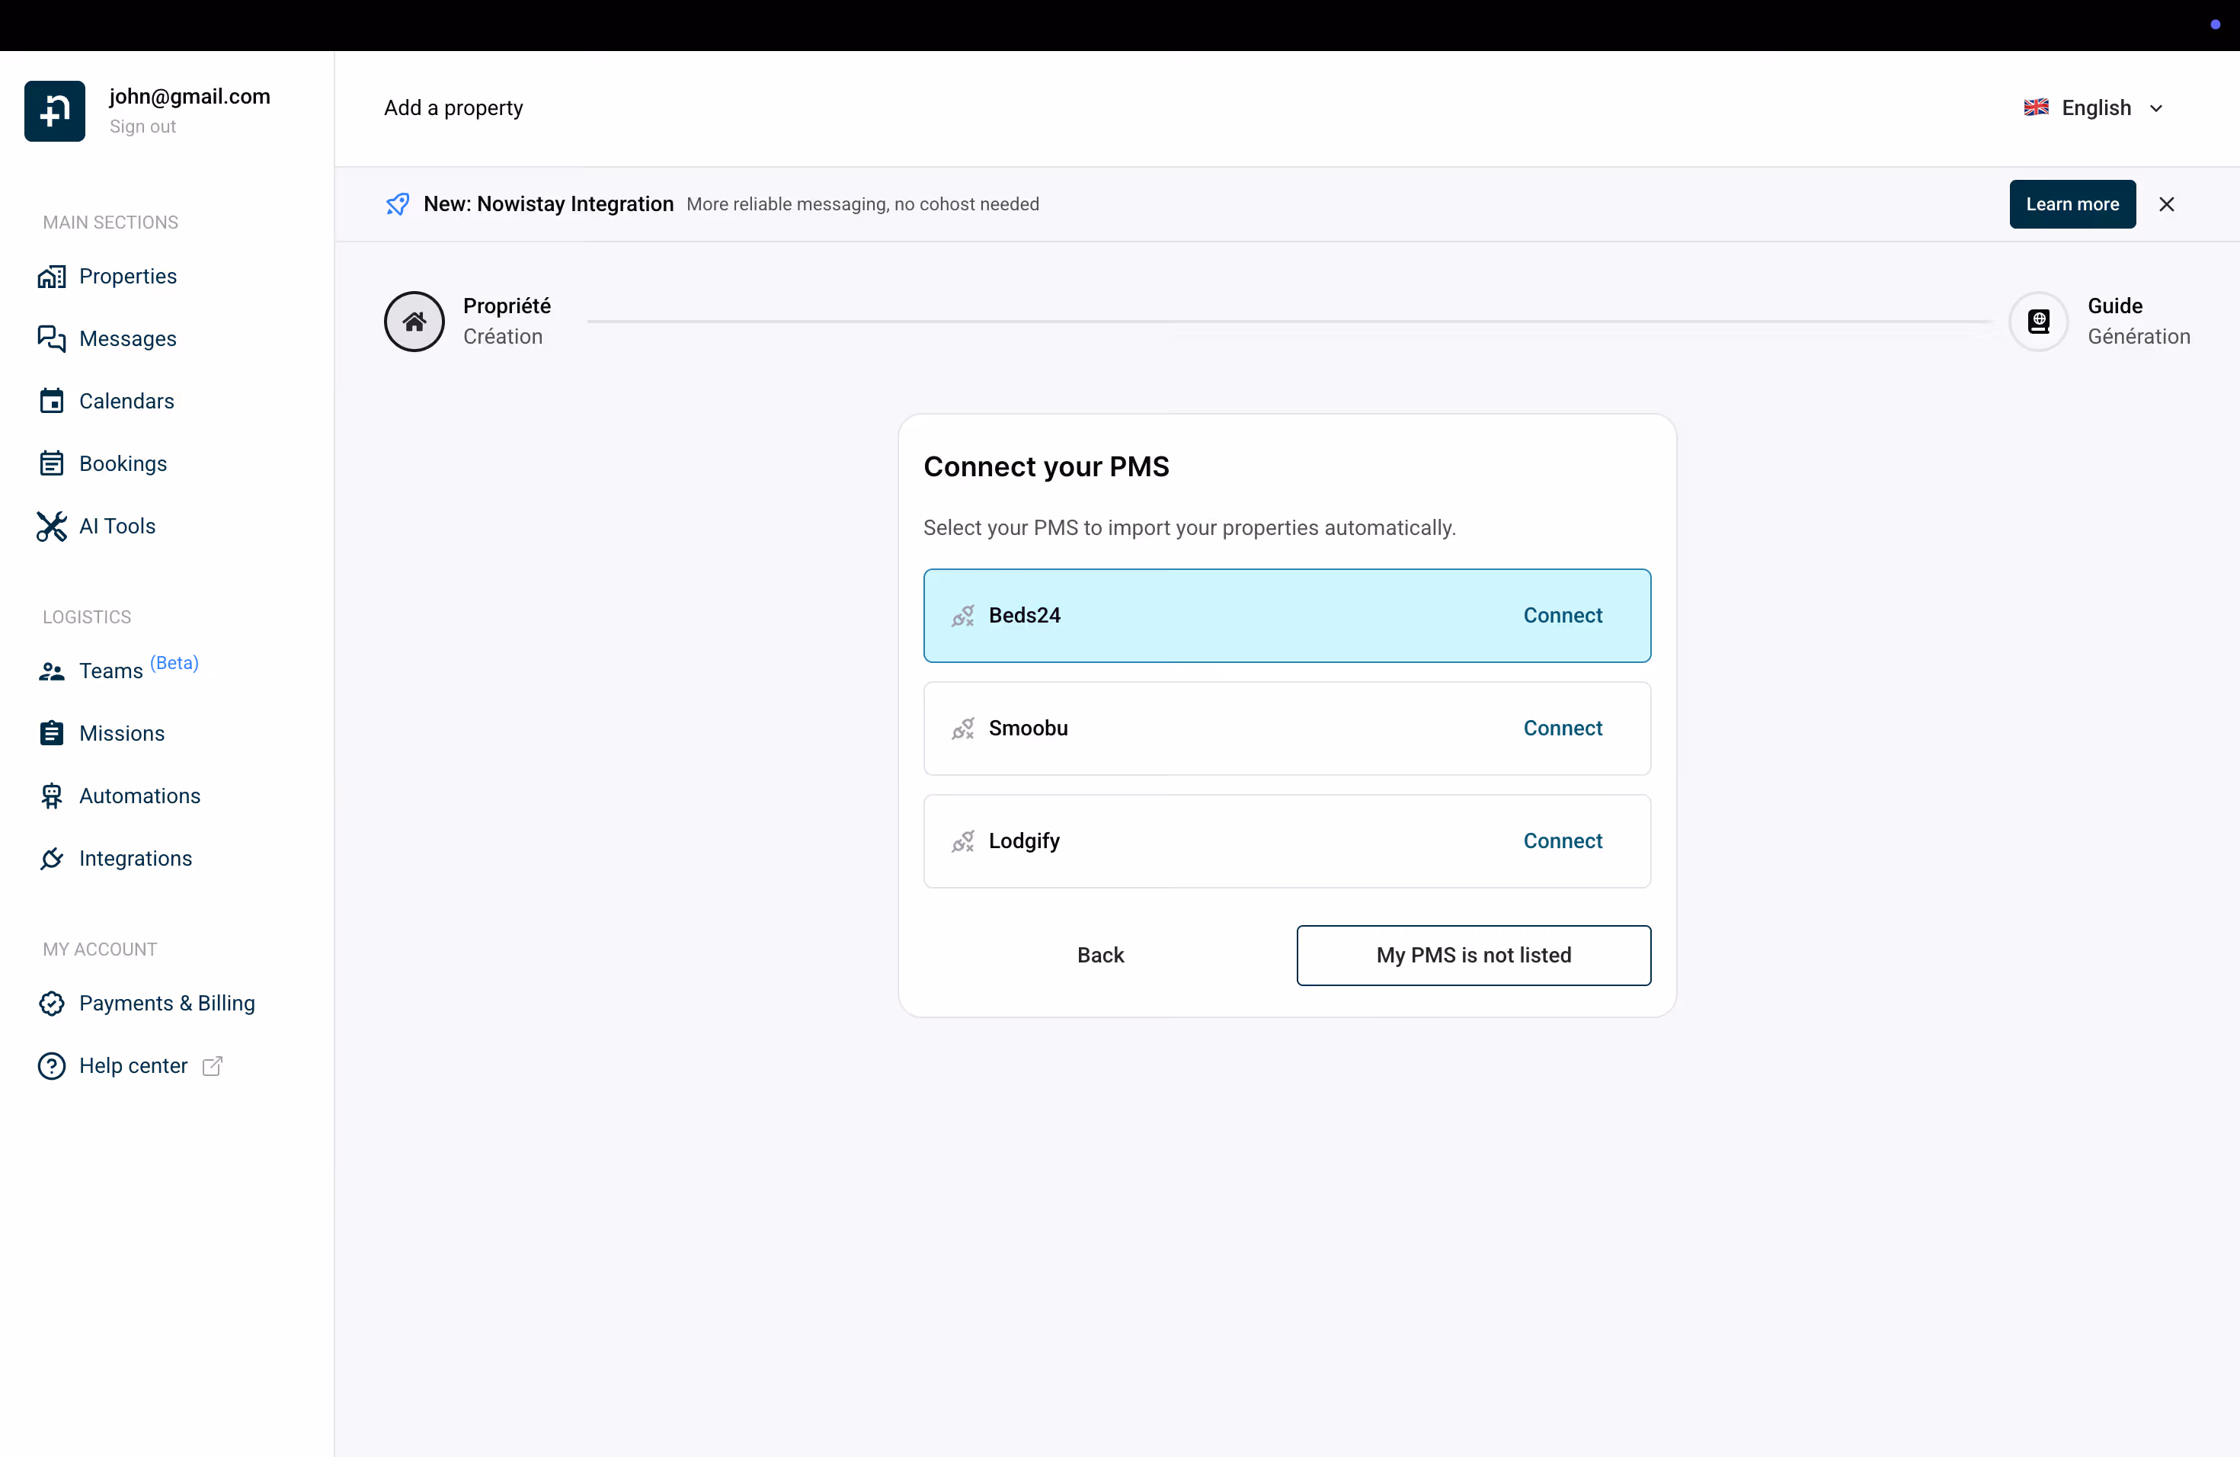Viewport: 2240px width, 1457px height.
Task: Expand language menu using chevron arrow
Action: [2156, 109]
